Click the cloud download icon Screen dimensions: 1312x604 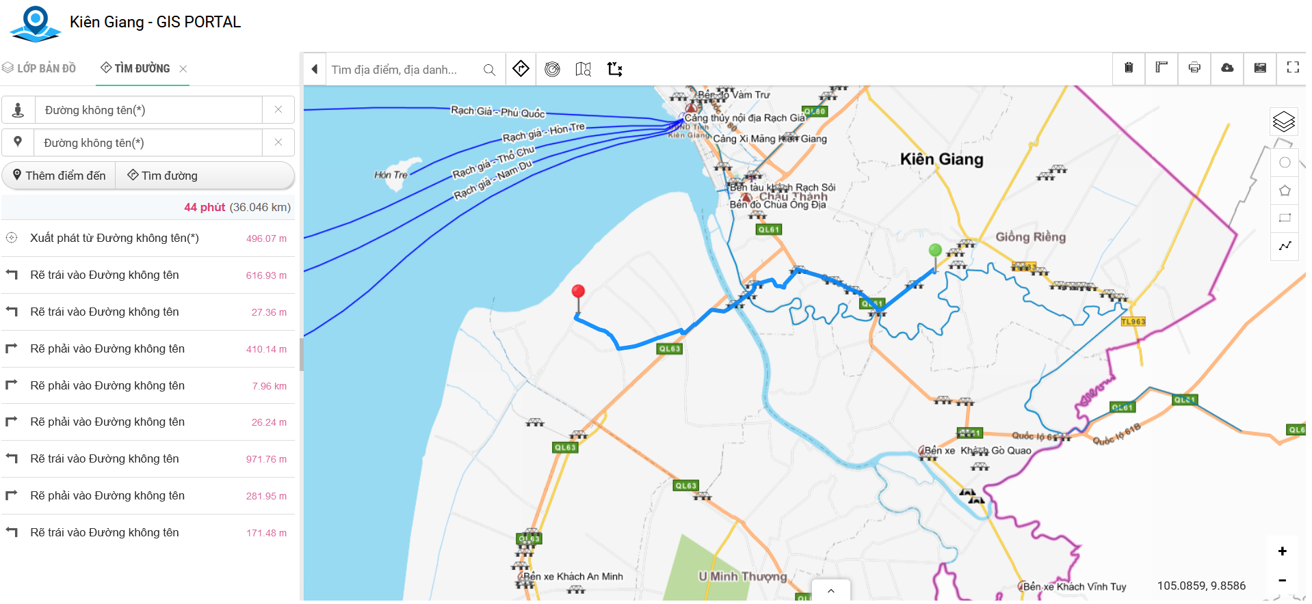pyautogui.click(x=1227, y=68)
